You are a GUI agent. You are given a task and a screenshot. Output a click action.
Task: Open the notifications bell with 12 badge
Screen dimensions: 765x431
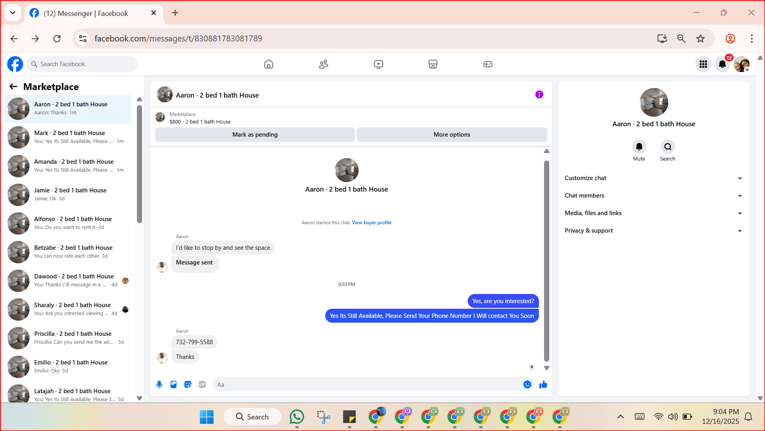pos(722,64)
